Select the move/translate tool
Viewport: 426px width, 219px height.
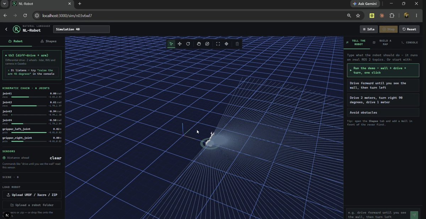pyautogui.click(x=180, y=44)
